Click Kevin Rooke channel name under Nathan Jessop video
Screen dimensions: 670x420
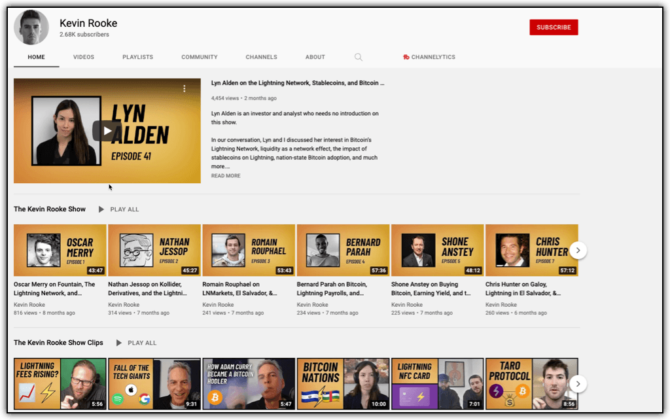pyautogui.click(x=124, y=305)
